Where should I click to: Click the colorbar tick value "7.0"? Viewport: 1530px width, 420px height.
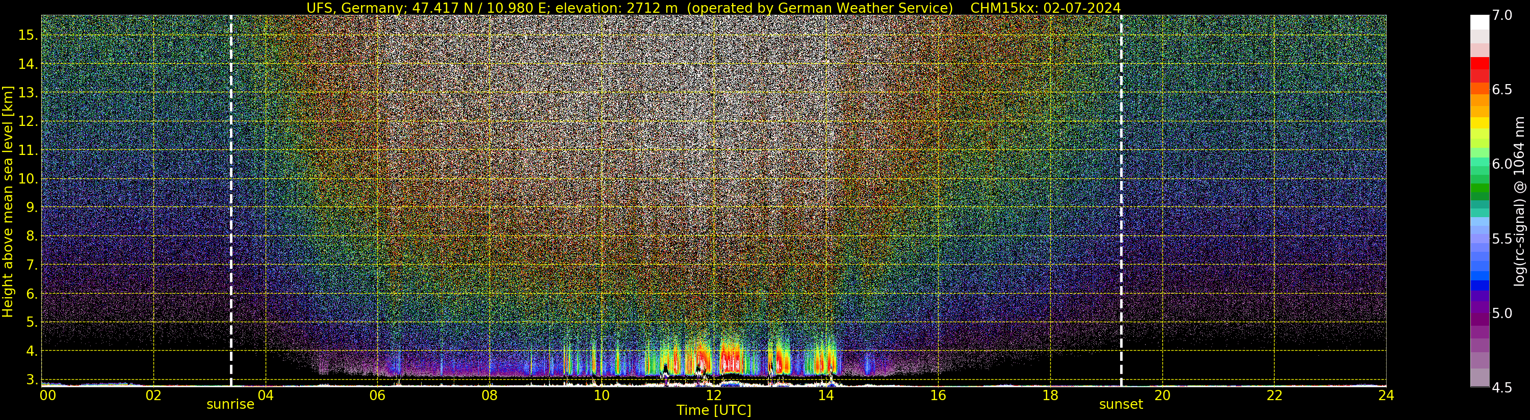pyautogui.click(x=1501, y=15)
